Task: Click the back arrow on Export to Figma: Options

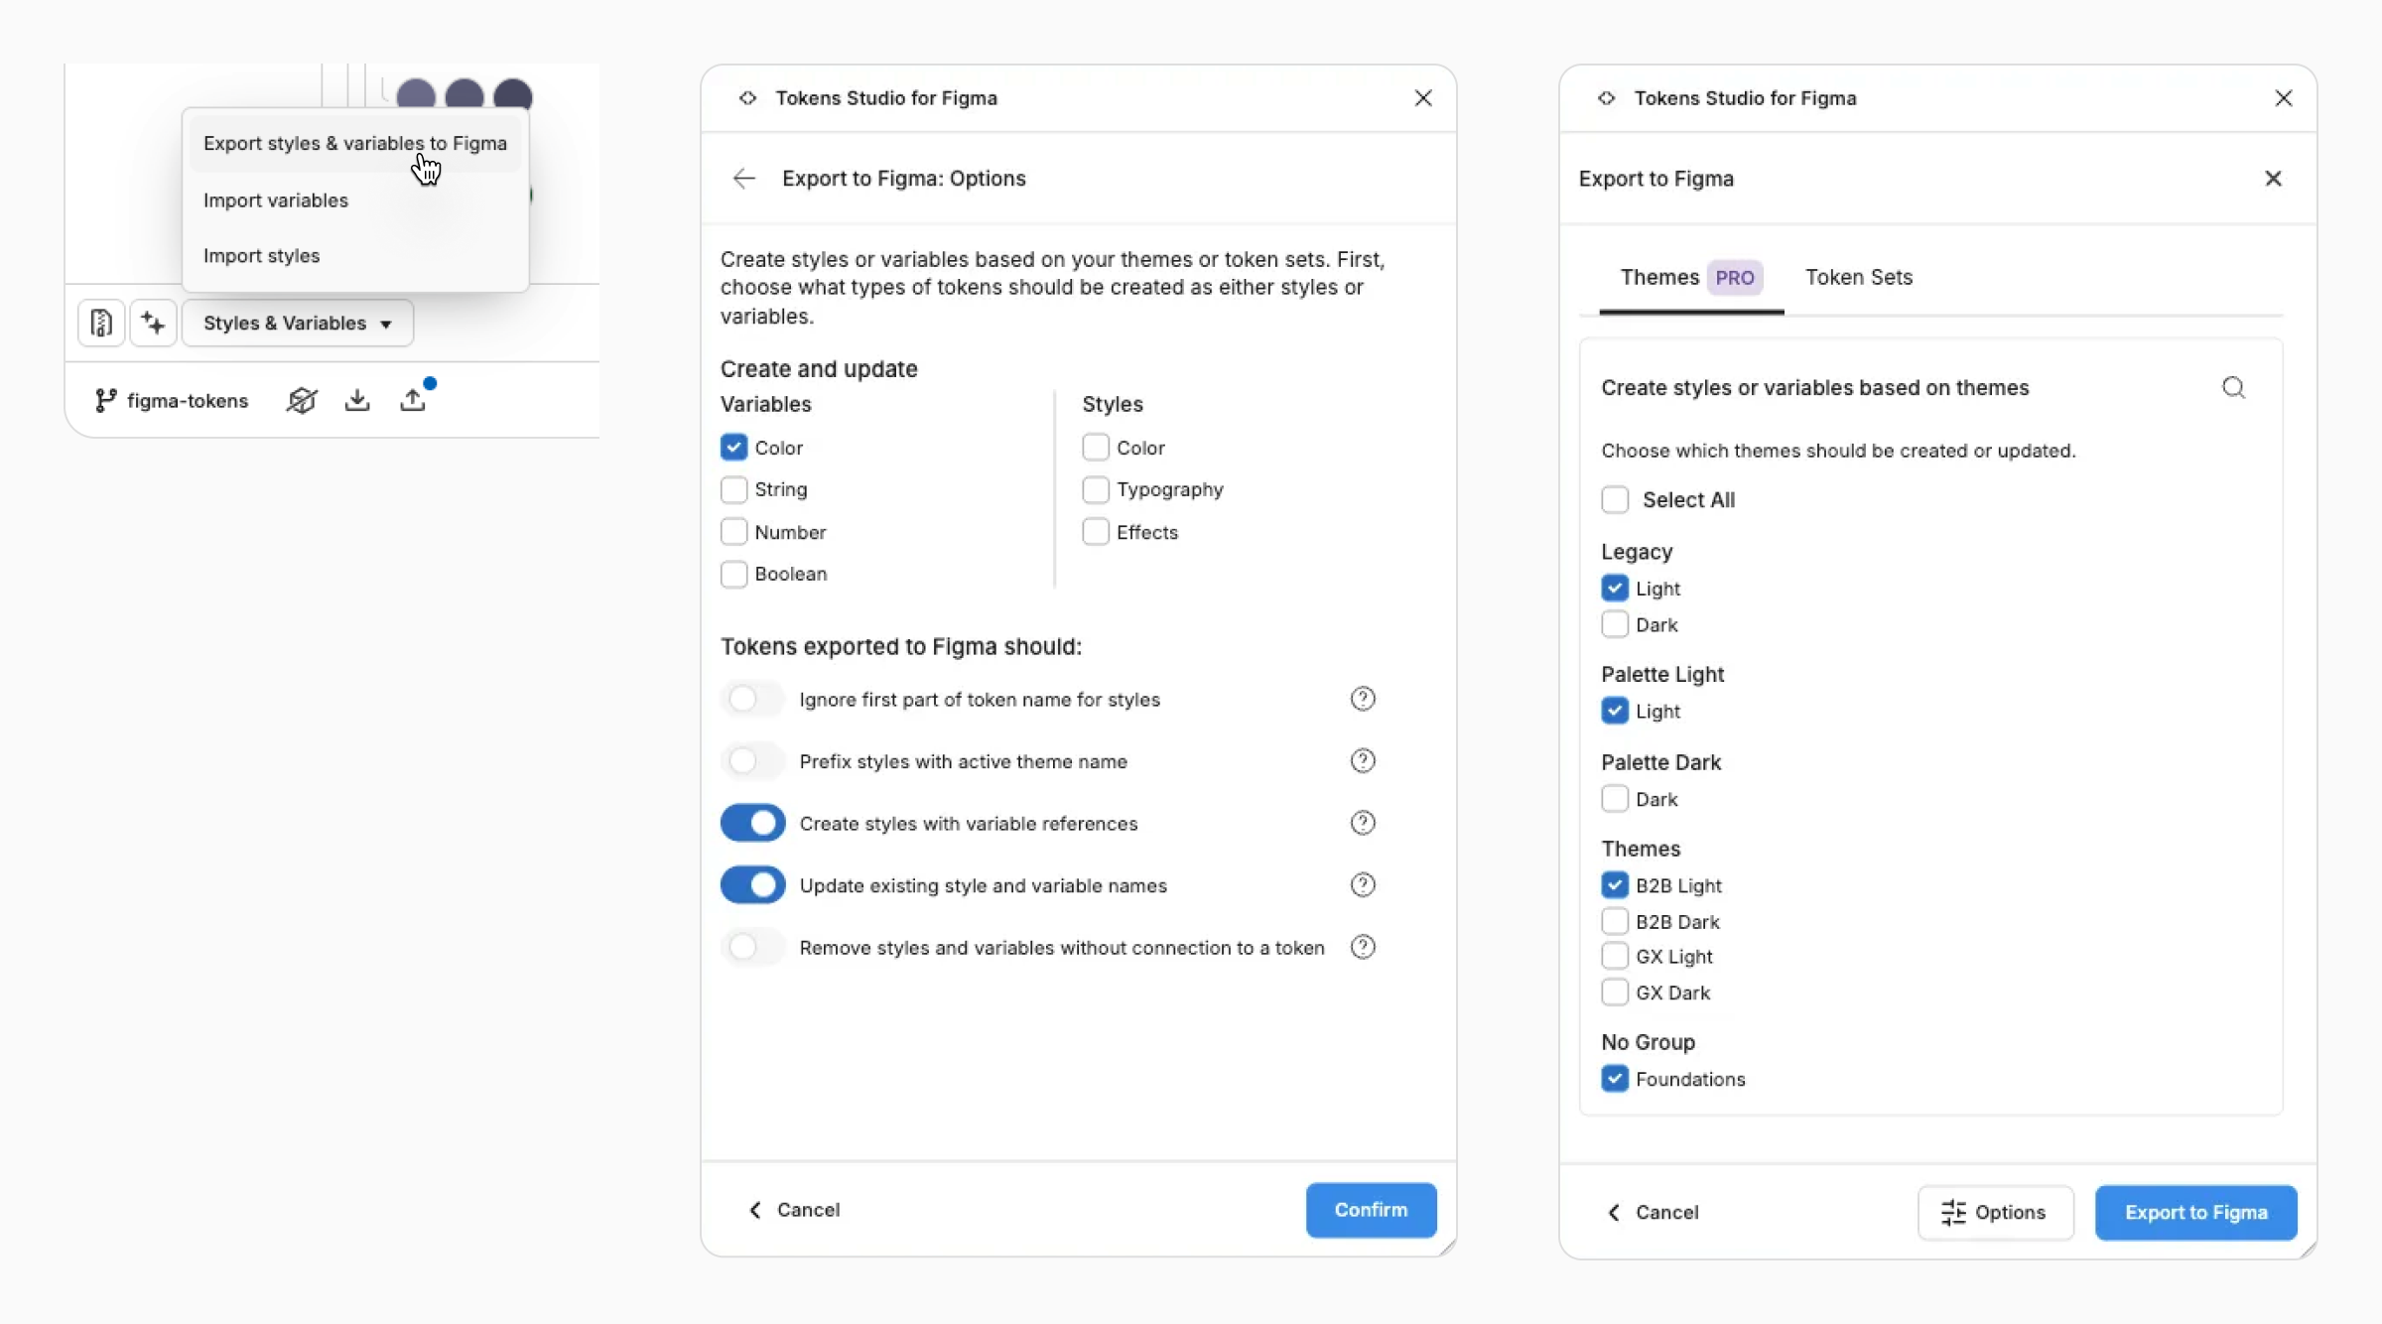Action: coord(743,179)
